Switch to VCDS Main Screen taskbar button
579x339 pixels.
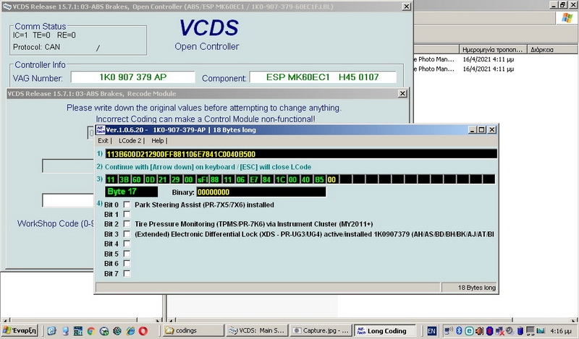click(257, 330)
